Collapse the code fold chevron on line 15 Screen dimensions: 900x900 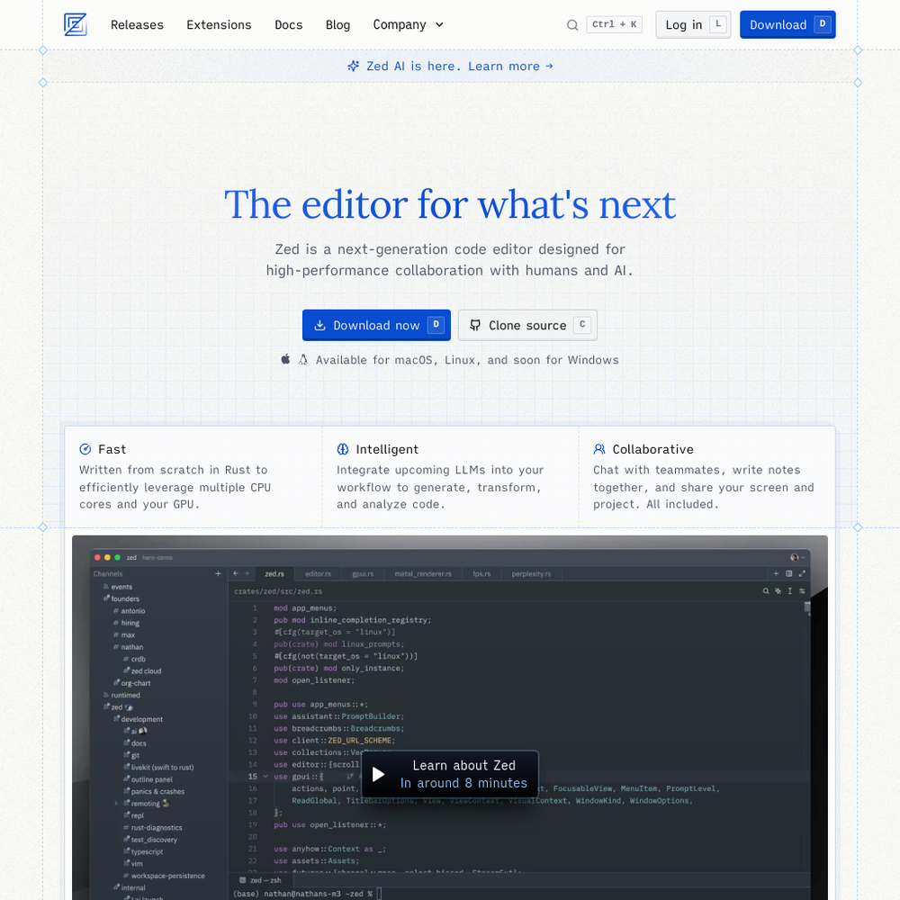265,777
